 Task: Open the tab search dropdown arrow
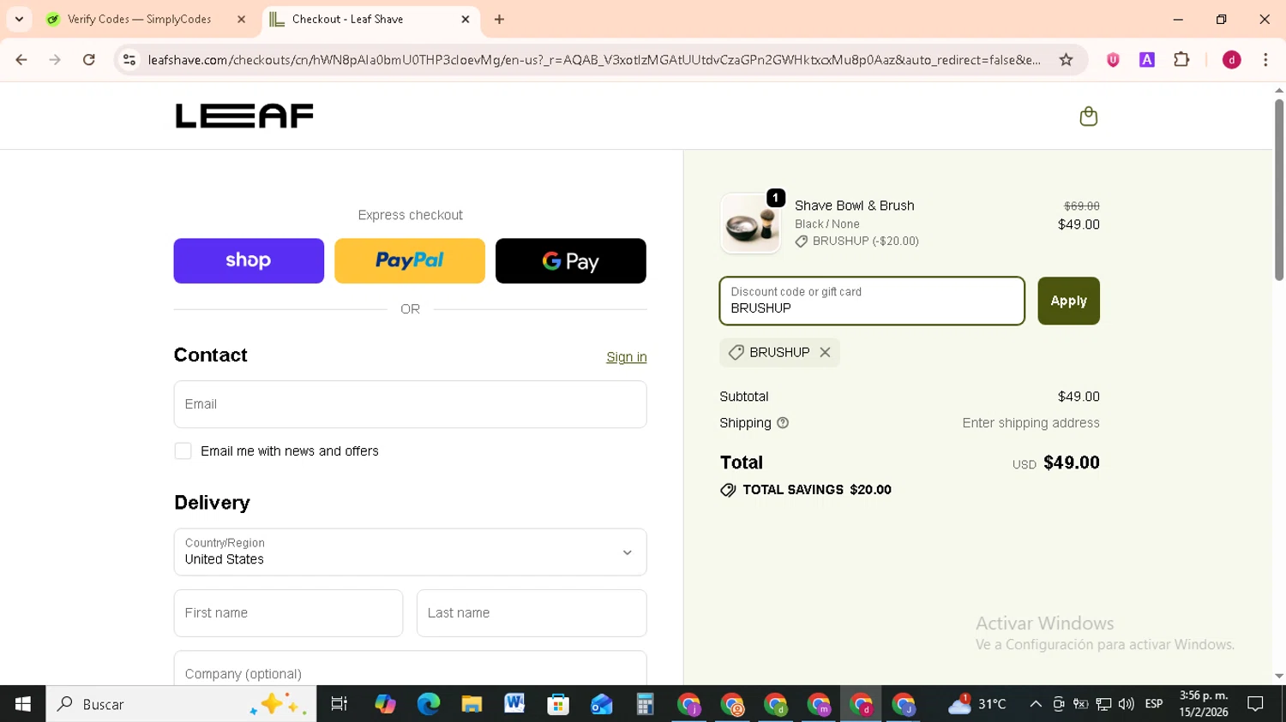(19, 19)
